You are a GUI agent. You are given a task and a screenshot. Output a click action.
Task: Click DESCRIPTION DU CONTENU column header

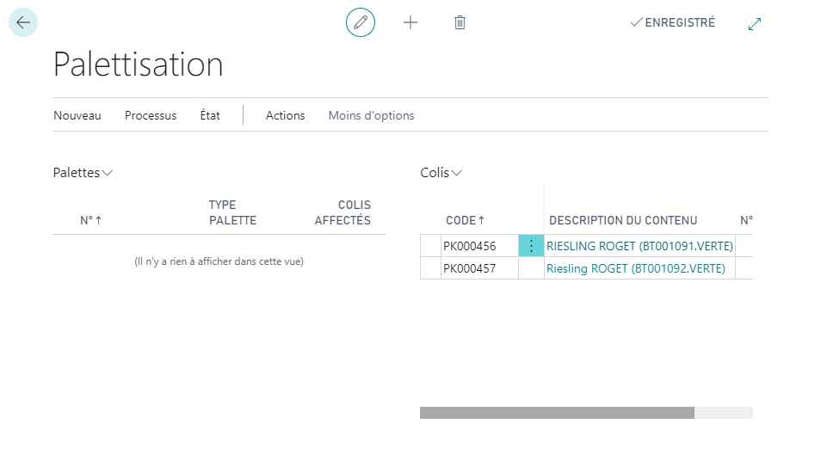click(x=623, y=220)
